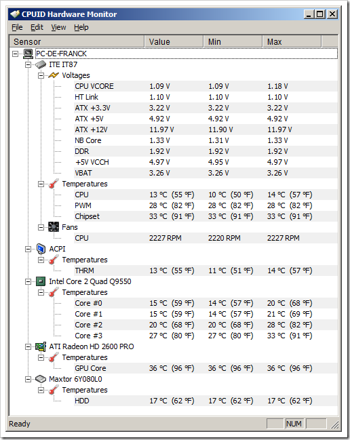Select the +5V VCCH row
The image size is (350, 440).
pos(206,162)
